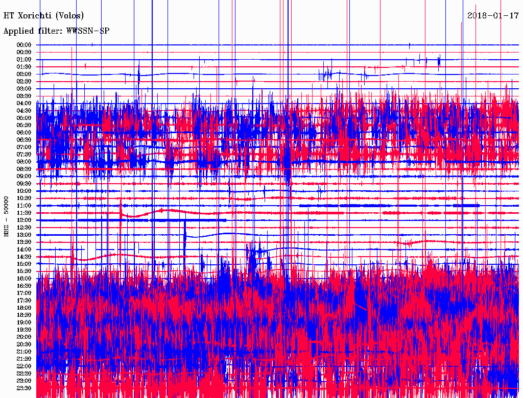This screenshot has height=398, width=523.
Task: Click the station title HT Xorichti (Volos)
Action: click(44, 16)
